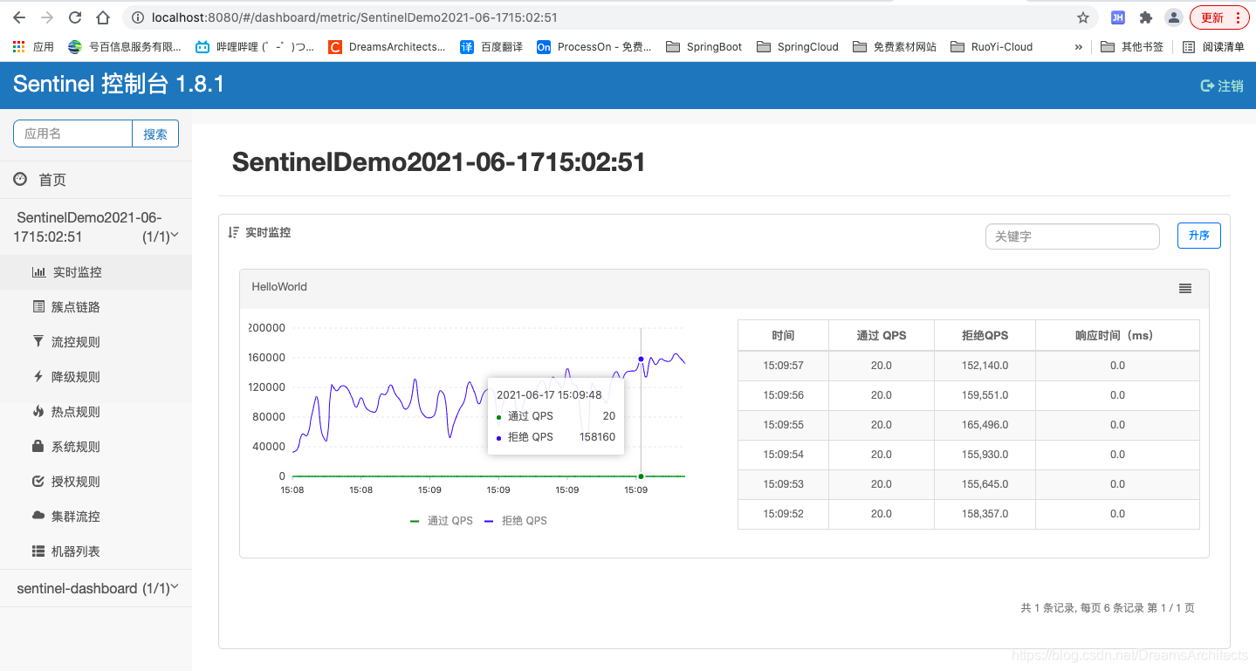
Task: Open the DreamsArchitects bookmark
Action: 387,47
